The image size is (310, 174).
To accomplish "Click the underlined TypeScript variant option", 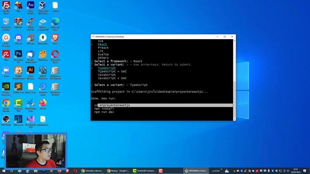I will (x=107, y=68).
